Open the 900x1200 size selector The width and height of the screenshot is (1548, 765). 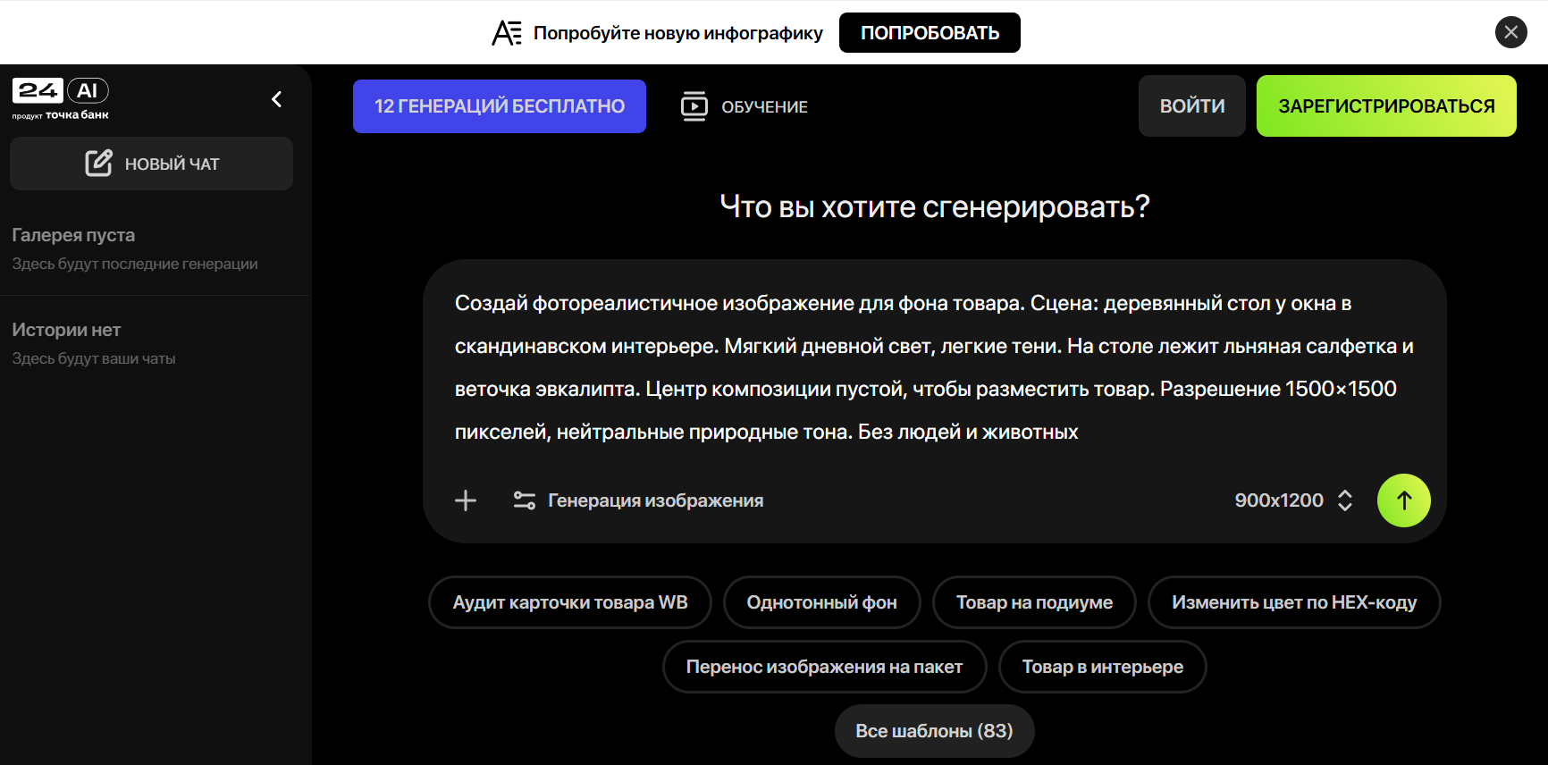pos(1293,500)
